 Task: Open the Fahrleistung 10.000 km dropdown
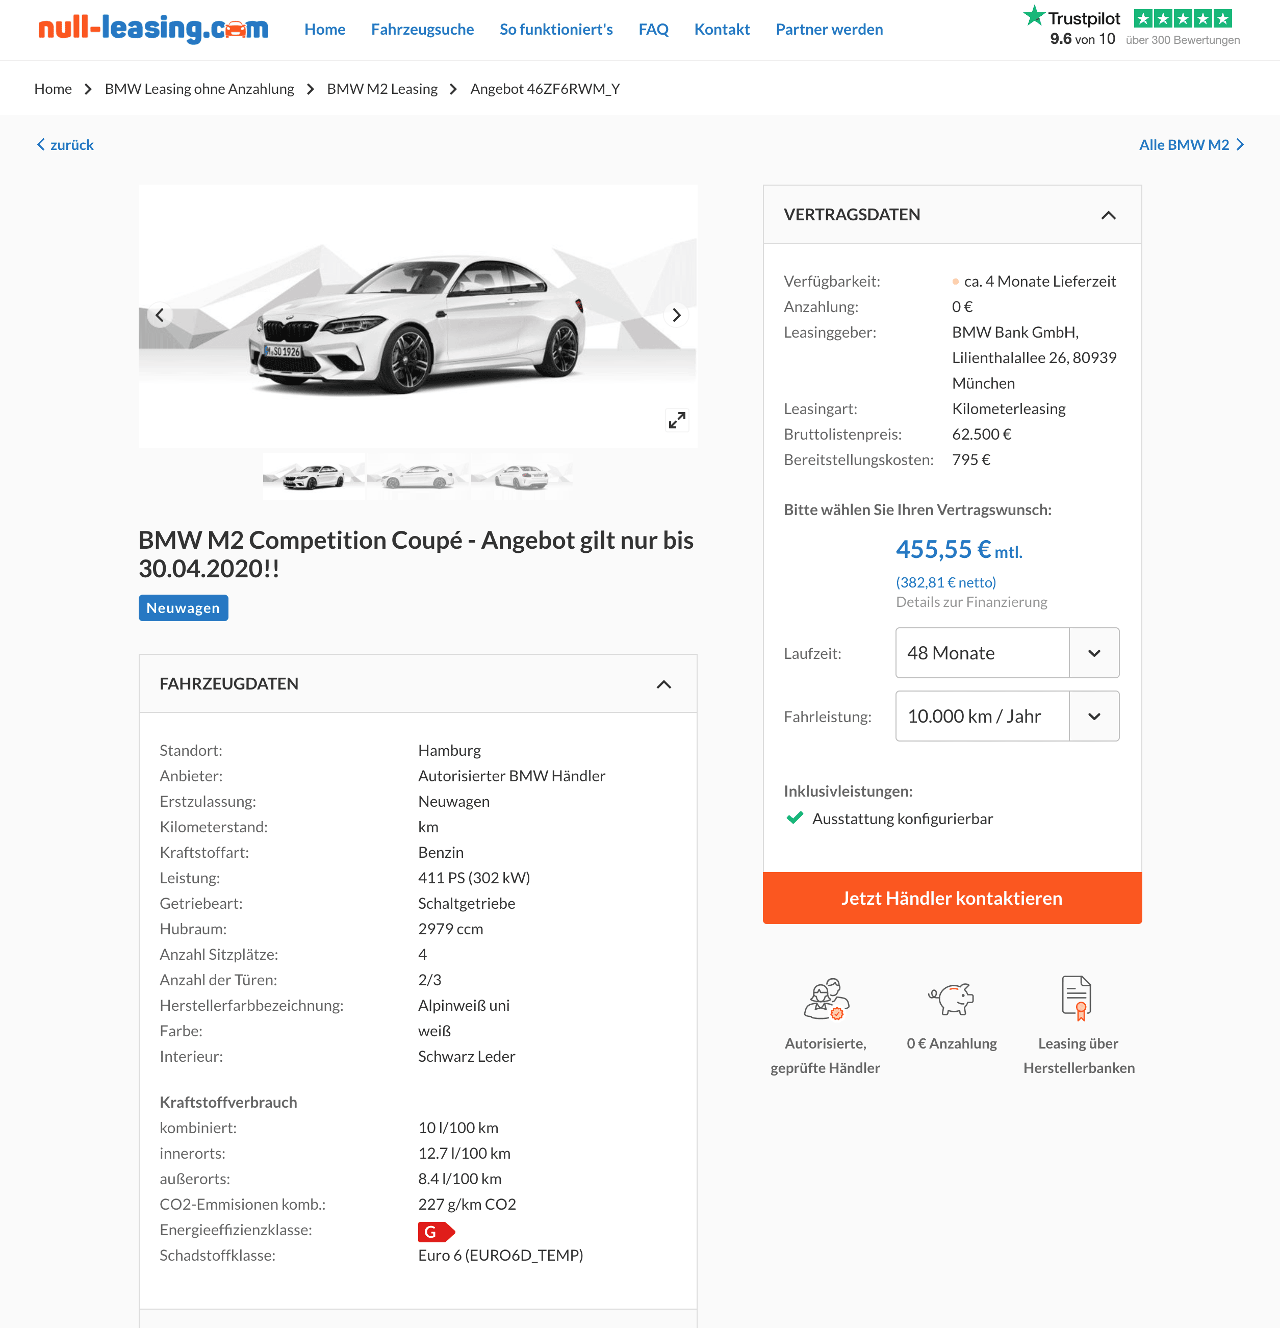click(x=1007, y=716)
